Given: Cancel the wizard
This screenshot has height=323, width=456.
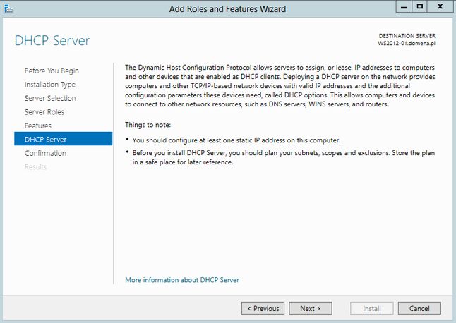Looking at the screenshot, I should (419, 308).
